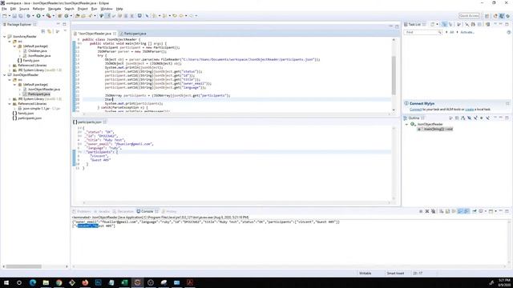The height and width of the screenshot is (288, 513).
Task: Click the Terminate icon in Console toolbar
Action: tap(421, 211)
